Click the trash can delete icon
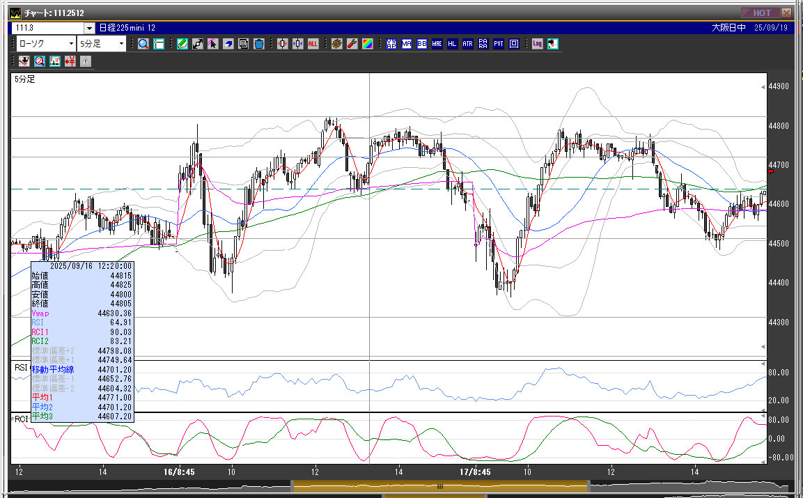This screenshot has width=803, height=498. [x=259, y=44]
